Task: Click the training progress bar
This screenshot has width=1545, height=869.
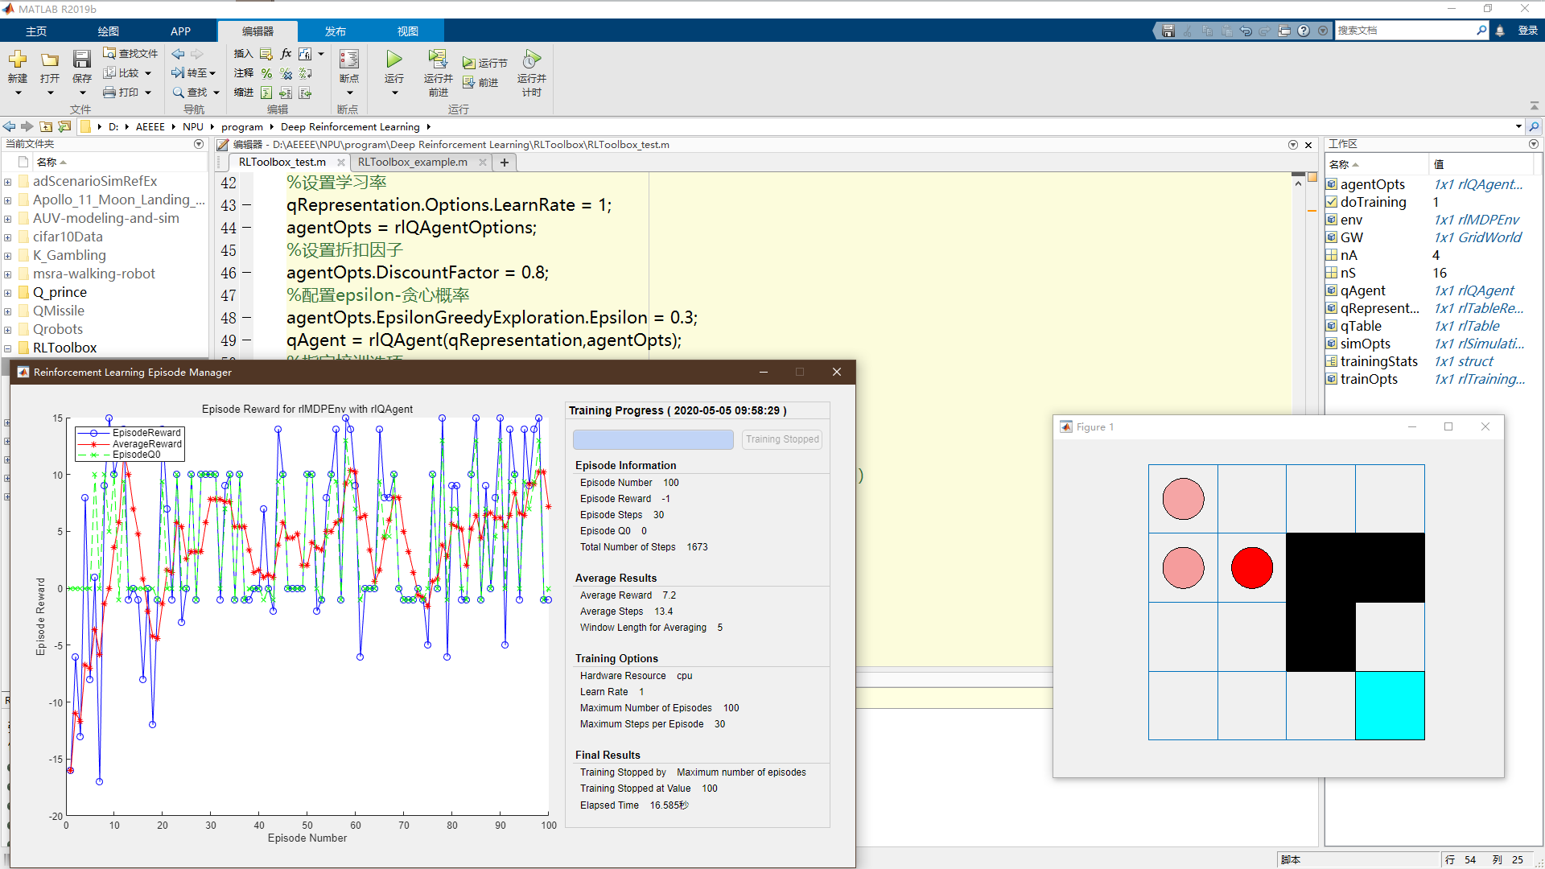Action: 653,439
